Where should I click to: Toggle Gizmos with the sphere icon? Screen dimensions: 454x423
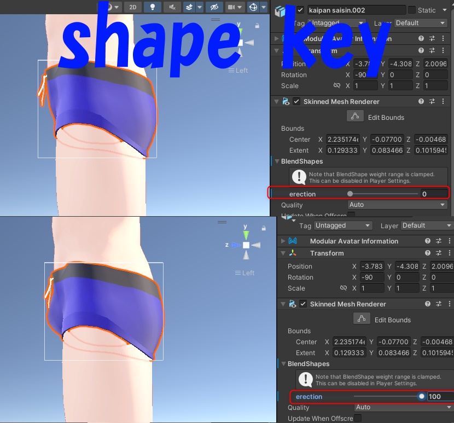253,7
